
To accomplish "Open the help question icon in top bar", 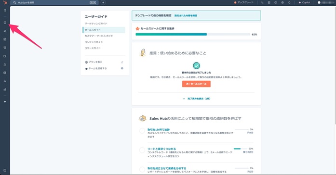I will pos(276,2).
